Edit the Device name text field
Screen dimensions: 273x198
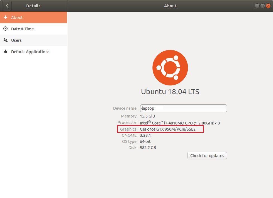click(x=183, y=108)
